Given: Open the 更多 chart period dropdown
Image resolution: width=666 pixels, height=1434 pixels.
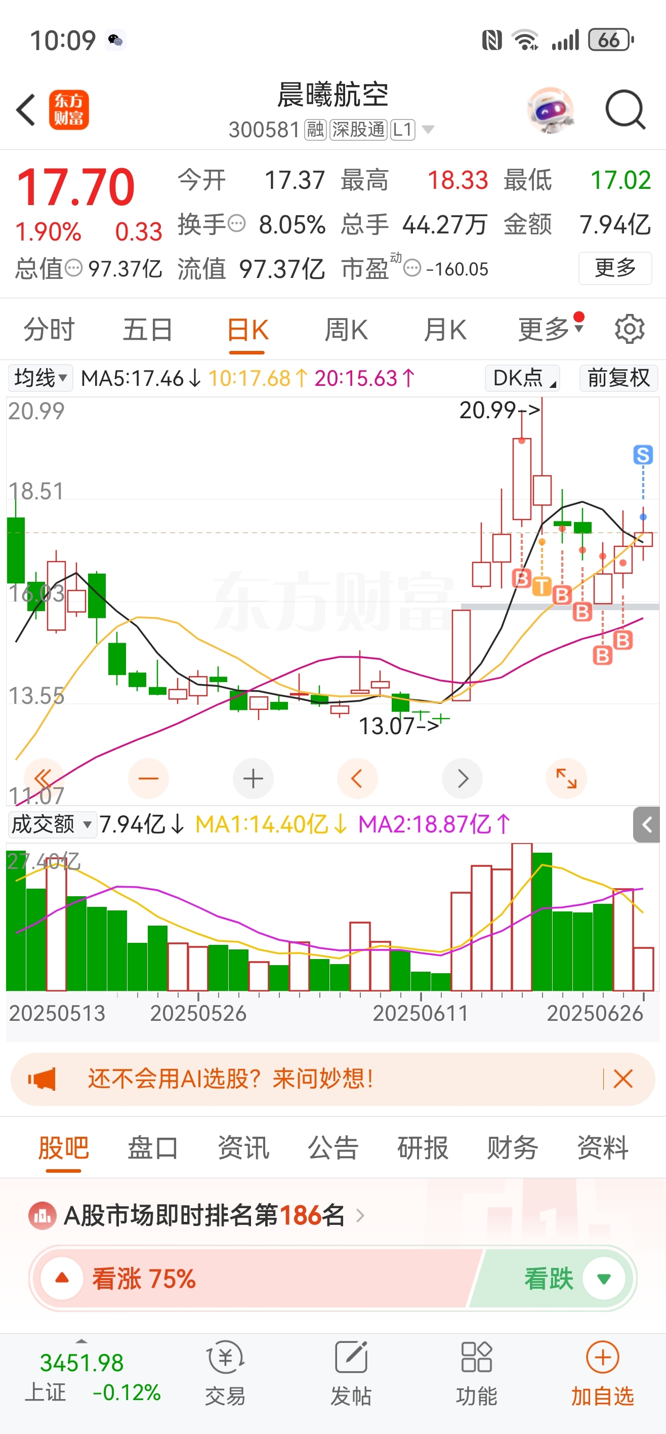Looking at the screenshot, I should coord(550,329).
